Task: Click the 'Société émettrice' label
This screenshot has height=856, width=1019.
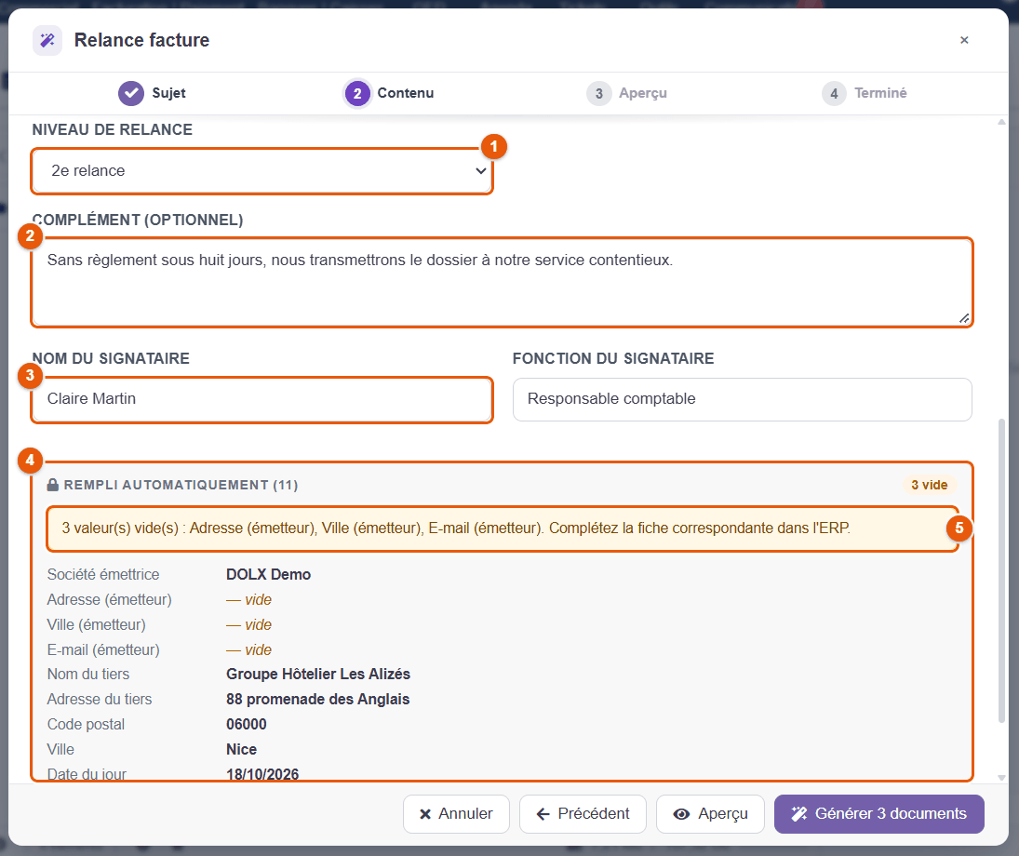Action: [x=103, y=575]
